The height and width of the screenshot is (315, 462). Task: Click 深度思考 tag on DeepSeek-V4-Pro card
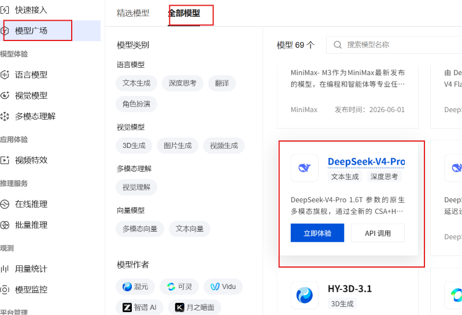tap(384, 177)
